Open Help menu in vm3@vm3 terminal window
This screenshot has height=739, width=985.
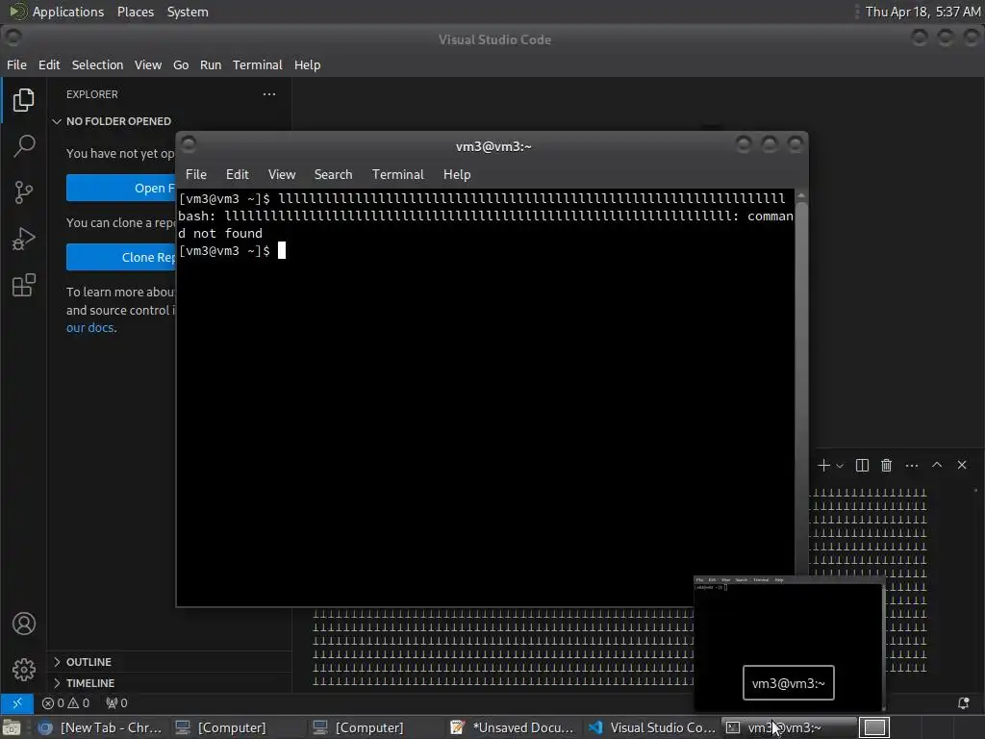[x=457, y=174]
